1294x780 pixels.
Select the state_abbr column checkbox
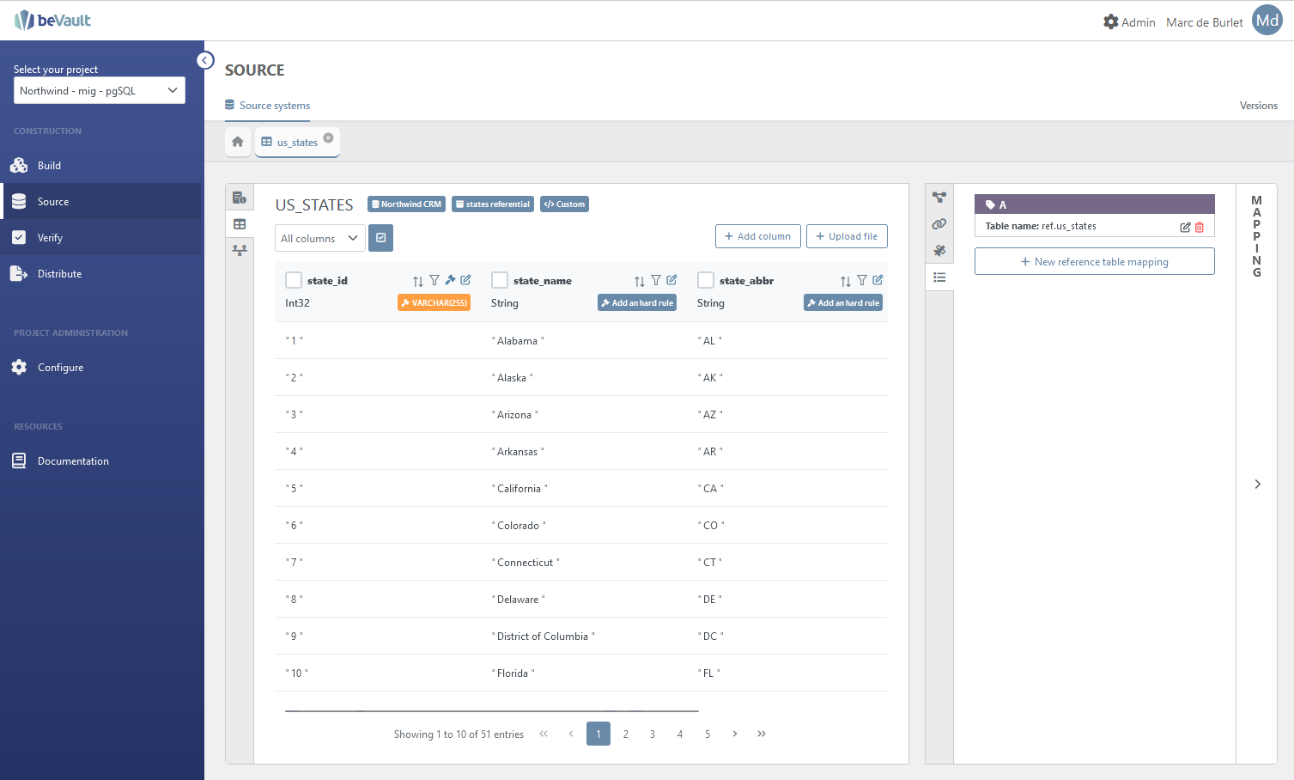click(706, 280)
